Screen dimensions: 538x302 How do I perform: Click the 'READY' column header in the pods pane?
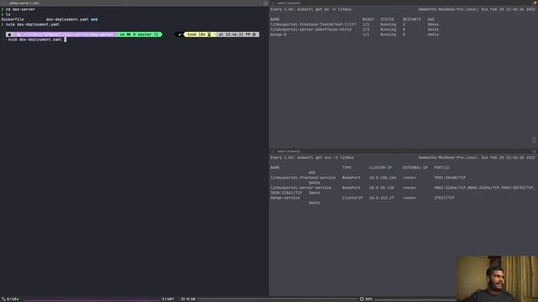368,19
